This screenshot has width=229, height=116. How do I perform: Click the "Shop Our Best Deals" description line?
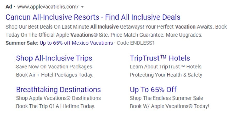click(116, 26)
